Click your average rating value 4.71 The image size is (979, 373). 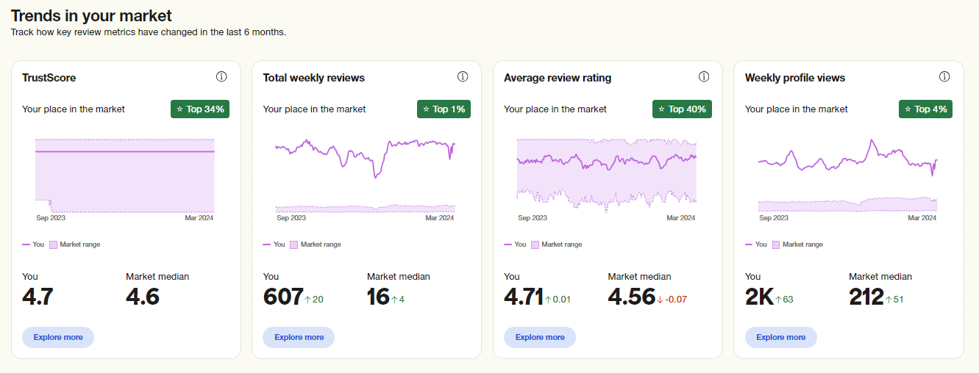524,297
